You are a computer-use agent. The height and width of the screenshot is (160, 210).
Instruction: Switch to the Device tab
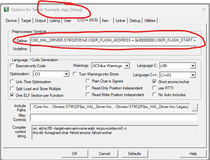point(11,21)
